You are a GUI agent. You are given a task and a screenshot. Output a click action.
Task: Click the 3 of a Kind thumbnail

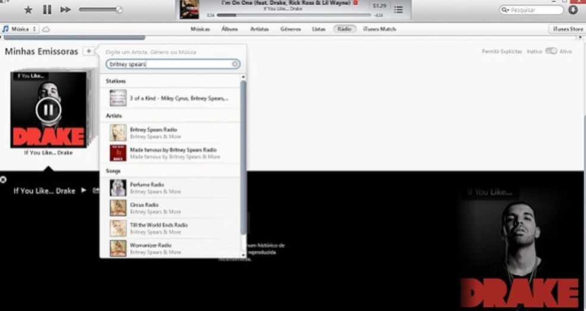[118, 98]
